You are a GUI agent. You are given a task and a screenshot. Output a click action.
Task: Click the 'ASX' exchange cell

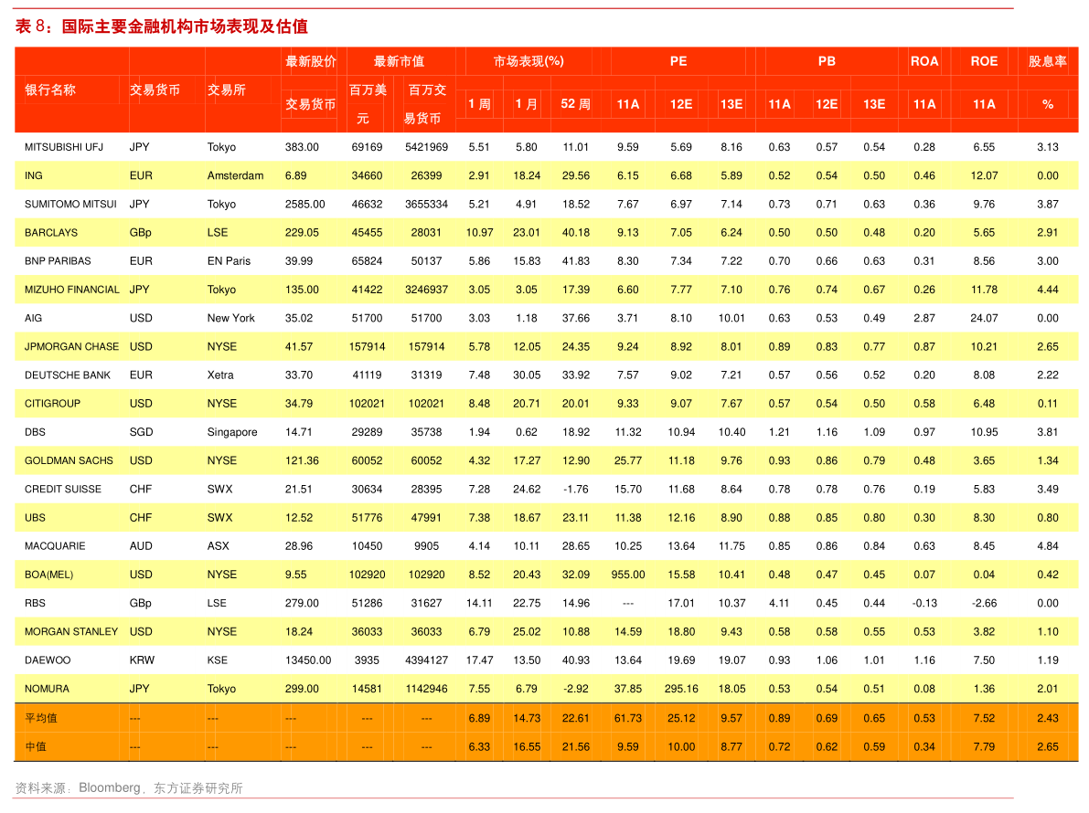click(219, 546)
